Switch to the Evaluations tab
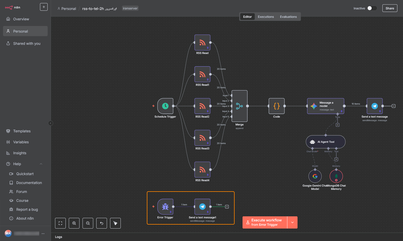 click(288, 17)
